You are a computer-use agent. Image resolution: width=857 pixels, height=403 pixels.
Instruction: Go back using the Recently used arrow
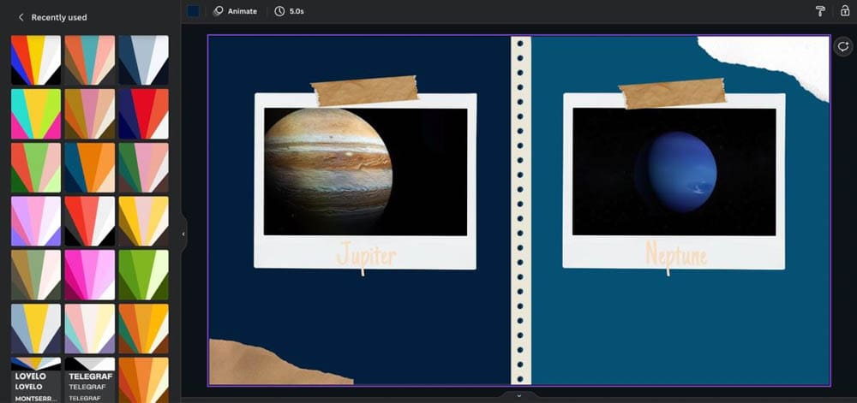[x=21, y=17]
